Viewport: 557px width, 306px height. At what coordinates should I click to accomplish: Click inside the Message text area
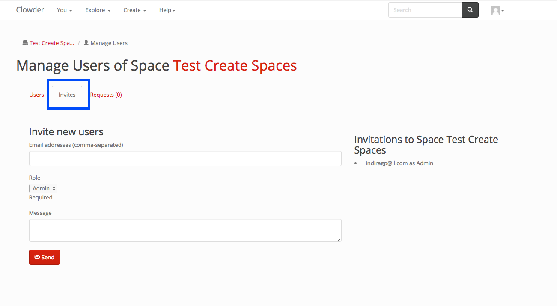point(185,230)
